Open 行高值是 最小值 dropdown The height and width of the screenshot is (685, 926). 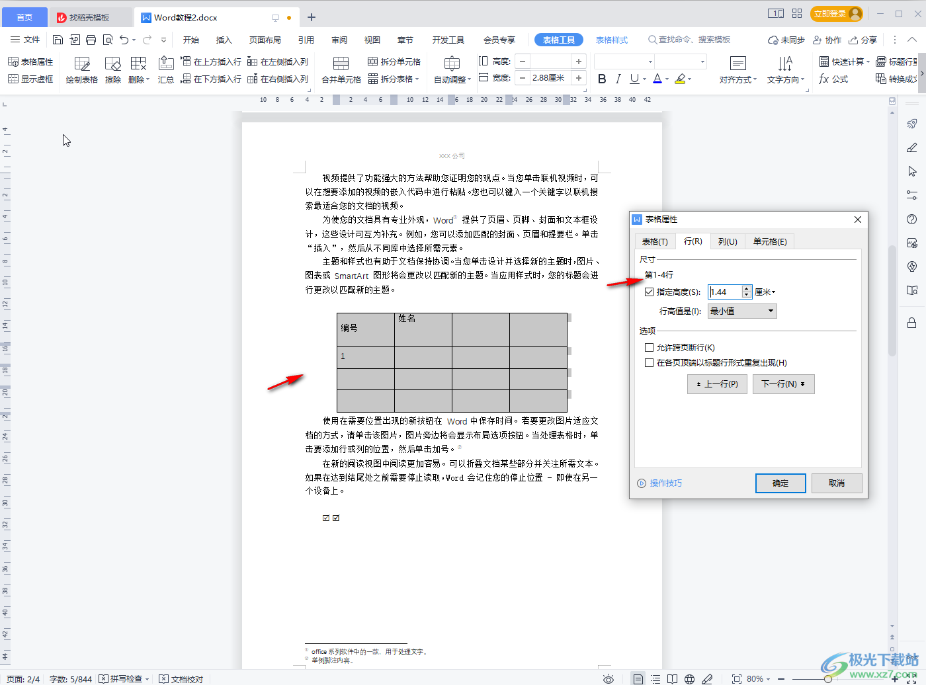(x=742, y=311)
